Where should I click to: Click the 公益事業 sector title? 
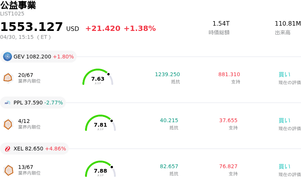point(18,5)
